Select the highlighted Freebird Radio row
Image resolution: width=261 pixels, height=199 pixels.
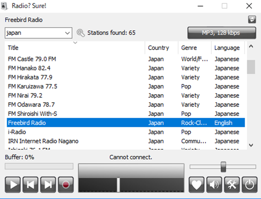[x=126, y=123]
